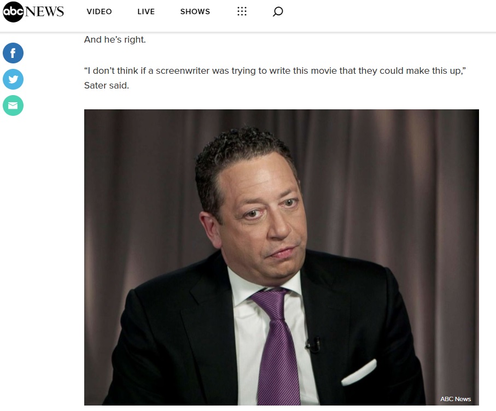
Task: Open the SHOWS menu item
Action: (195, 11)
